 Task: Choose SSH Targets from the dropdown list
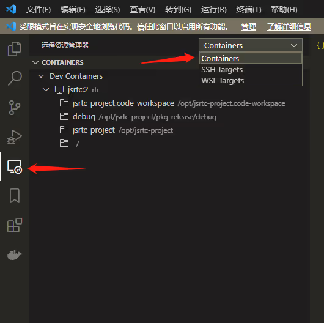tap(251, 70)
